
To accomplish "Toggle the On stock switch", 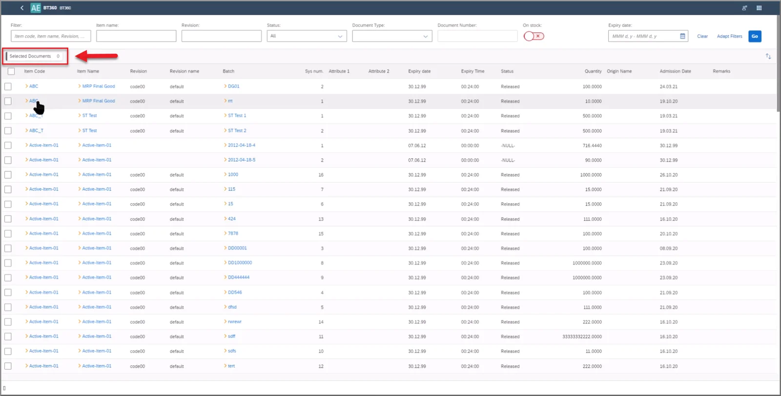I will [x=534, y=36].
